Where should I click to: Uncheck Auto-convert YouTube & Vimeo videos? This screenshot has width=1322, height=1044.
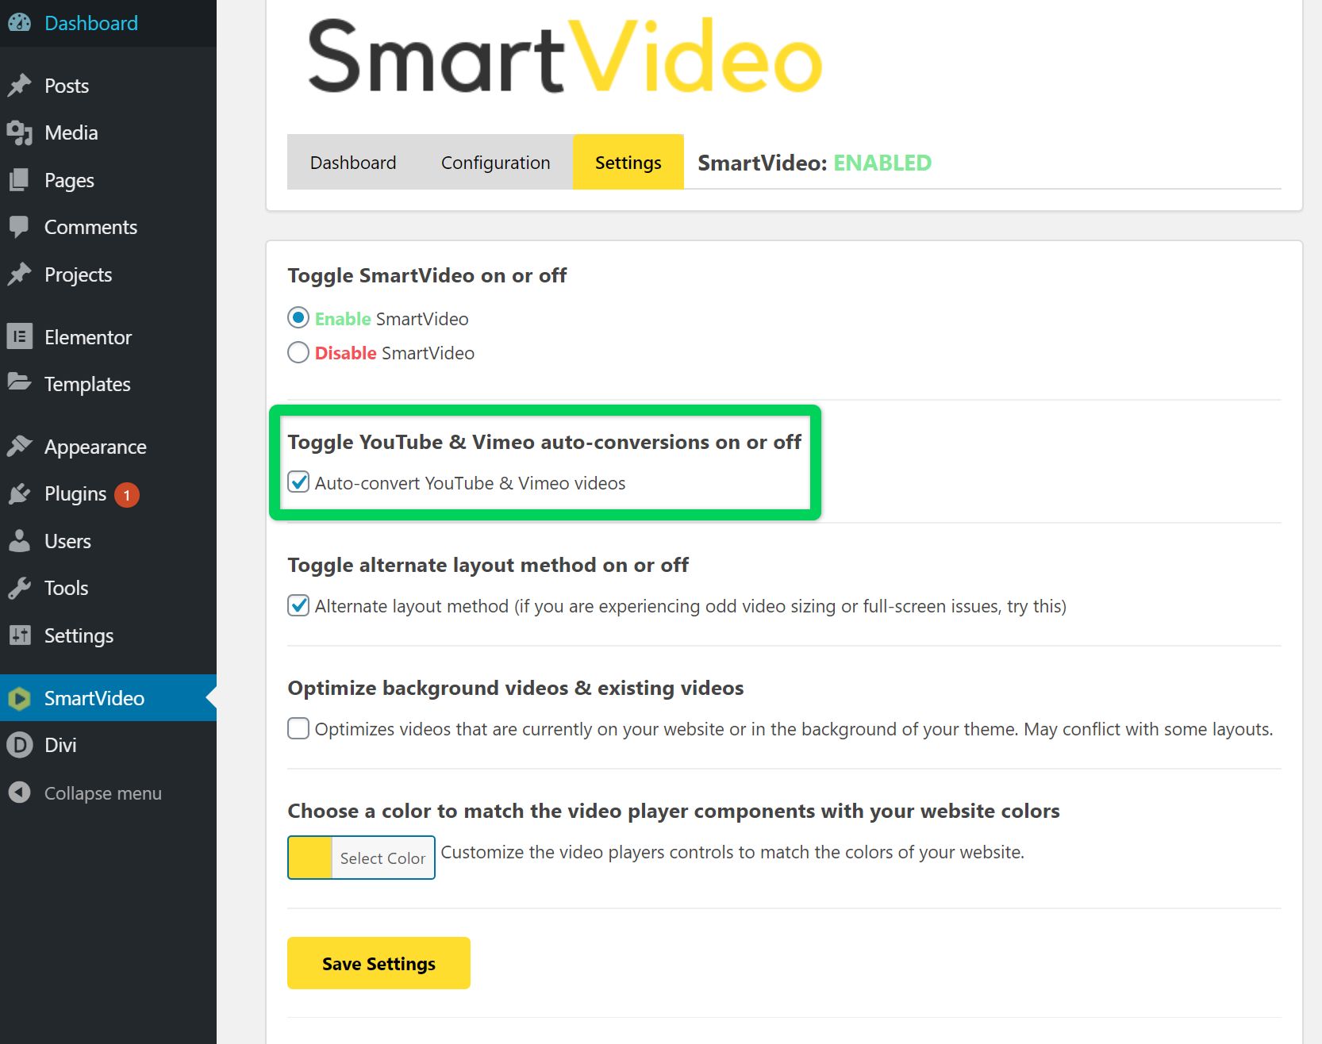[x=298, y=482]
